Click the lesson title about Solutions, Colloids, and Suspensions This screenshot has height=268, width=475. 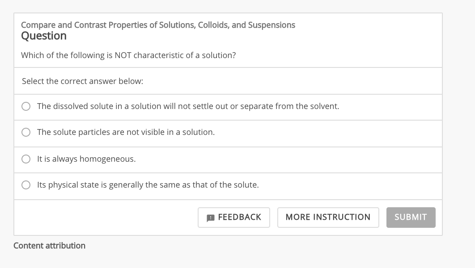[x=158, y=25]
